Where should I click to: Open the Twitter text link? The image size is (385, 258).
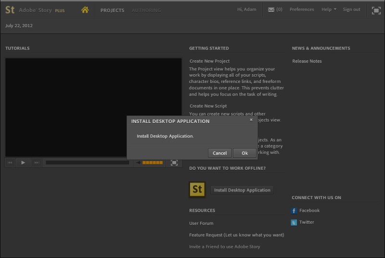coord(307,222)
